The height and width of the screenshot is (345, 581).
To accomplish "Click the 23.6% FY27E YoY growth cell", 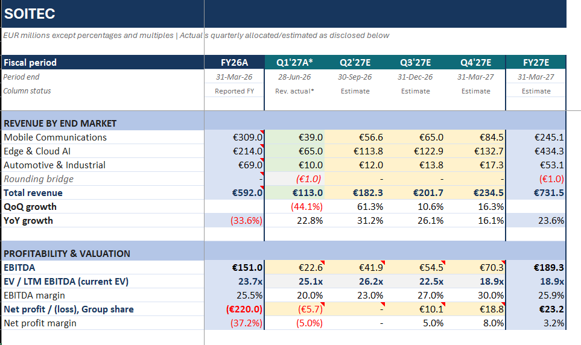I will click(536, 221).
